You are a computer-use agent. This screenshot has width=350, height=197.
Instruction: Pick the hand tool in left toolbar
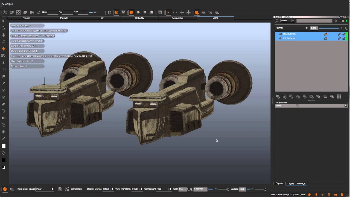(4, 35)
